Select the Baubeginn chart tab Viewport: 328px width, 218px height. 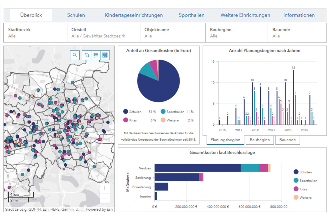[260, 140]
